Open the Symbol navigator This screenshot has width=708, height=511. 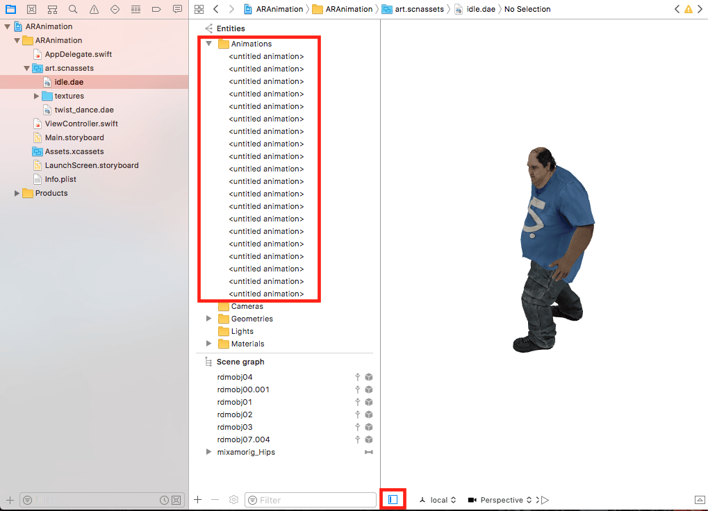(52, 9)
